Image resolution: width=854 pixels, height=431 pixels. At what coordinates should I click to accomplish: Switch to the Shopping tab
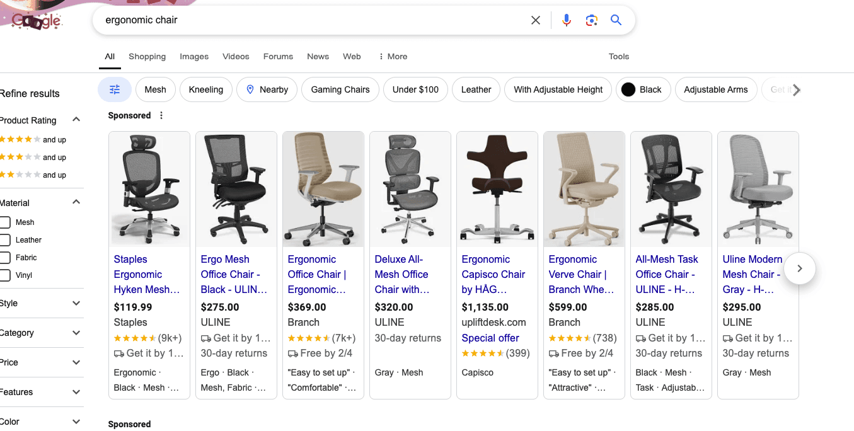click(x=147, y=56)
